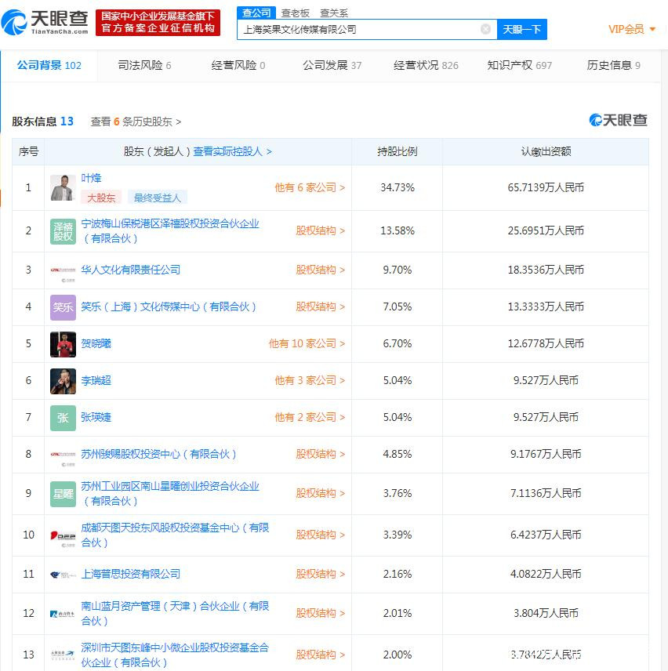The height and width of the screenshot is (671, 668).
Task: Select 查公司 search mode tab
Action: (256, 13)
